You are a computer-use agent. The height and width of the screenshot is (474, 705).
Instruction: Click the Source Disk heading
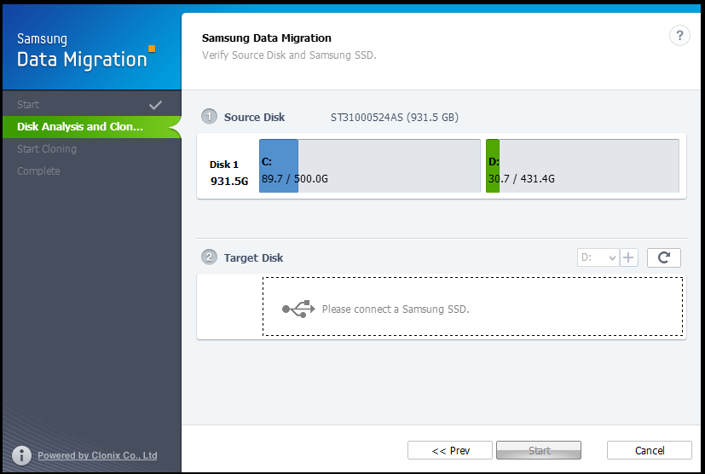255,118
